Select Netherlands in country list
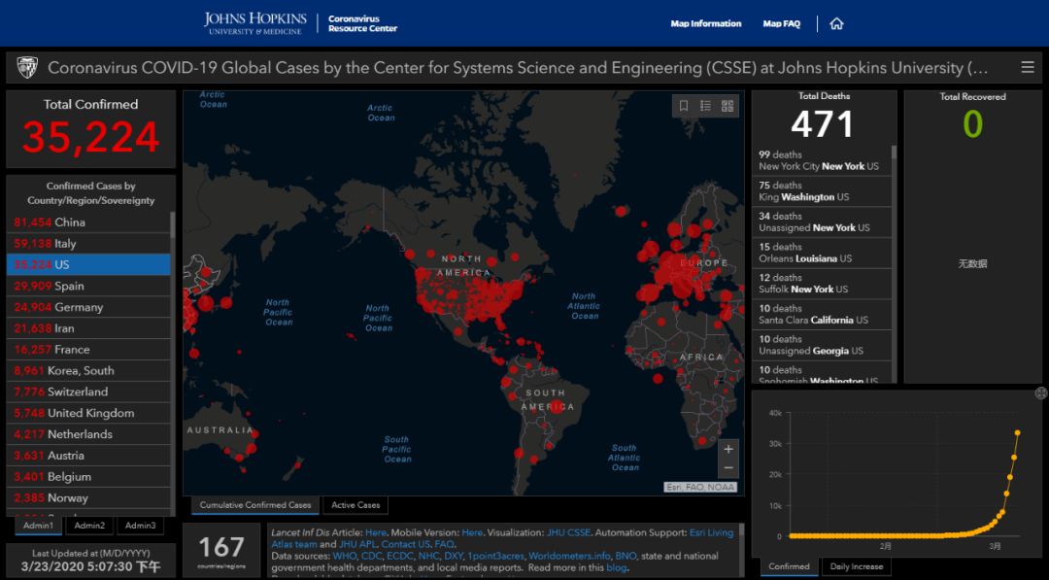This screenshot has width=1049, height=580. (88, 434)
